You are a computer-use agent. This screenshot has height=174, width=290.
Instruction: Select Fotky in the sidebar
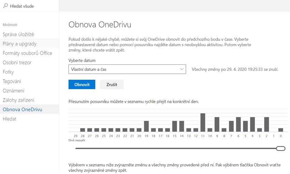pos(8,72)
